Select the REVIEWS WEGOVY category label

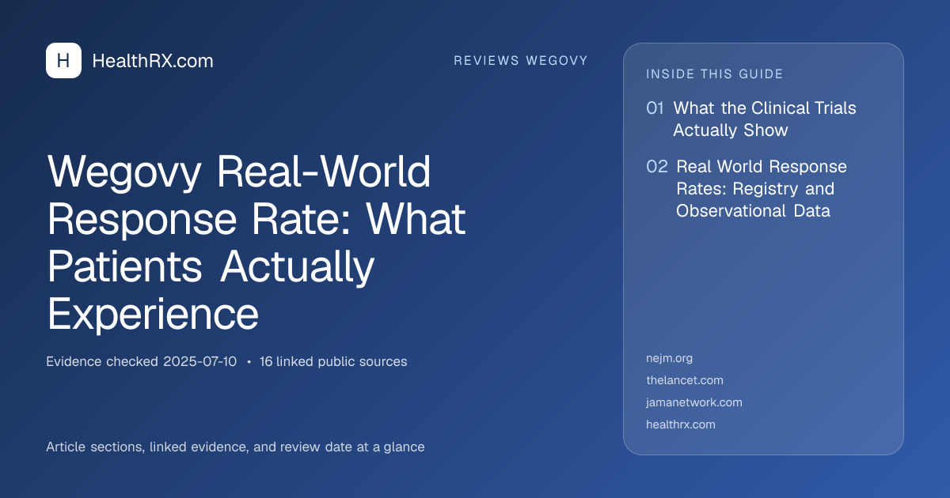521,61
